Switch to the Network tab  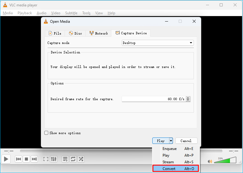tap(98, 33)
